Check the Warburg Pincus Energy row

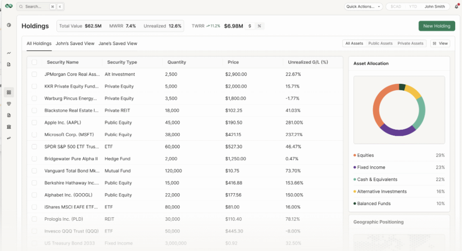pyautogui.click(x=34, y=98)
